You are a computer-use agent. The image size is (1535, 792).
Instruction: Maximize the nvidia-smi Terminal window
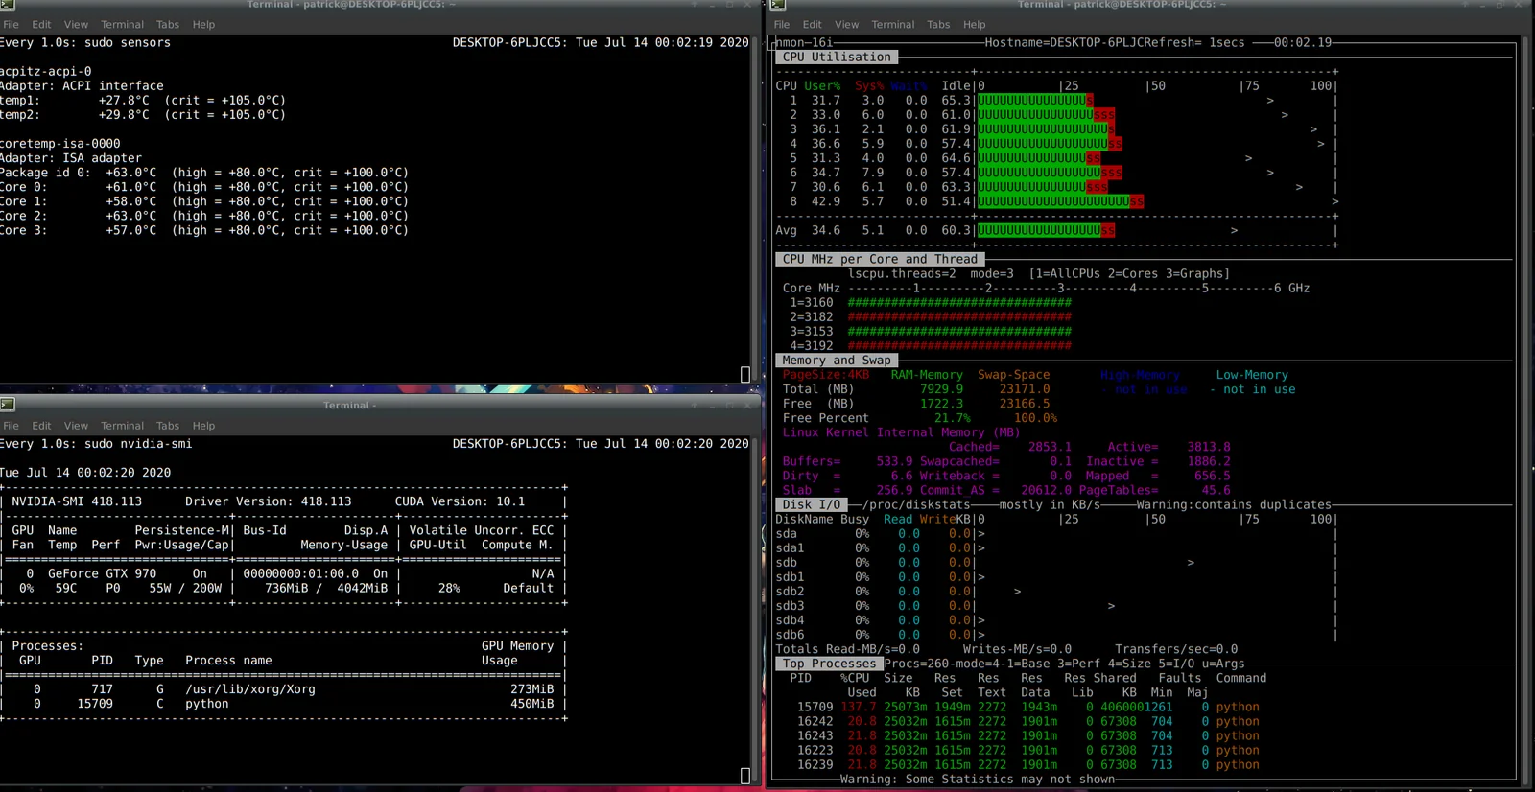click(x=729, y=406)
